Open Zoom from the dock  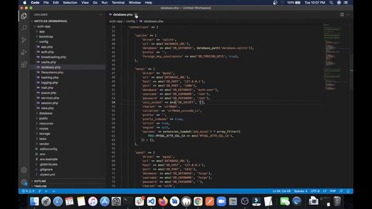221,201
